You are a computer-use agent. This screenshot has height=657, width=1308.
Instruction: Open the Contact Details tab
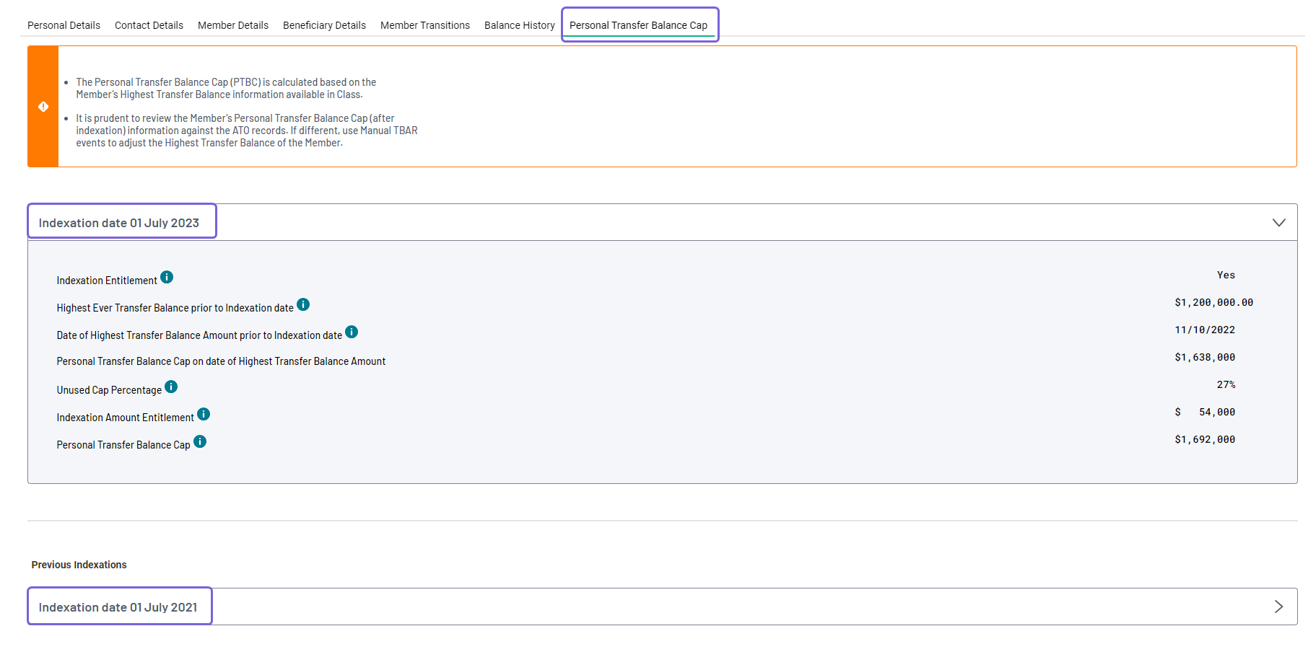pos(149,25)
